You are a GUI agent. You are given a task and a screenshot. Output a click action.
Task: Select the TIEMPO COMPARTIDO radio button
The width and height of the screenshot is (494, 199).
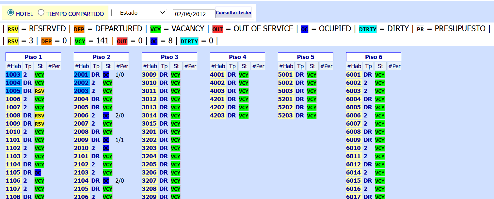pyautogui.click(x=41, y=13)
